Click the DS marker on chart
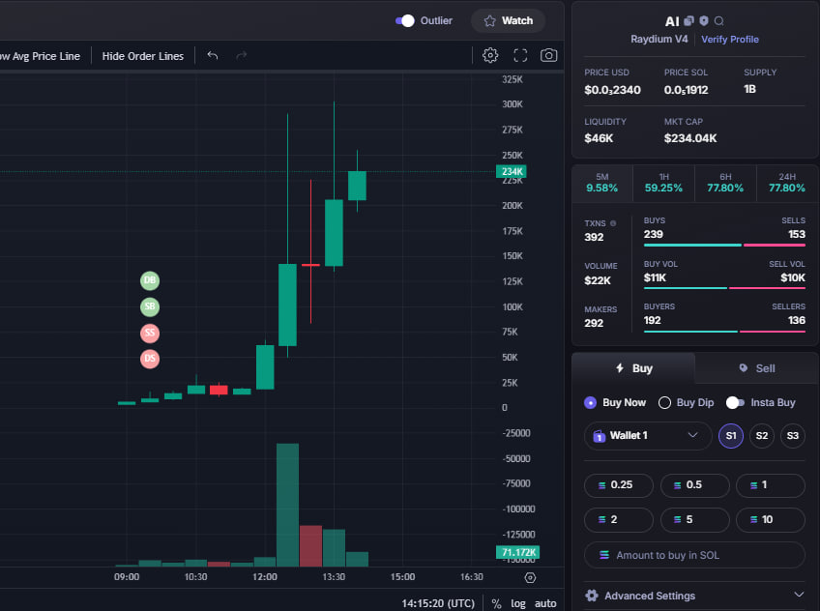Viewport: 820px width, 611px height. tap(150, 359)
